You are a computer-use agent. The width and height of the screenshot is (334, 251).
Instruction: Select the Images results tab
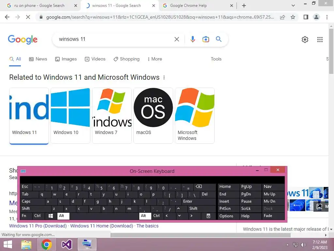point(66,59)
